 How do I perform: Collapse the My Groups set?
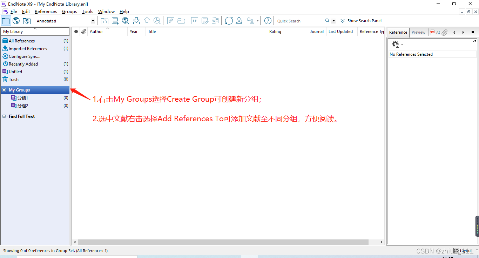pos(4,90)
